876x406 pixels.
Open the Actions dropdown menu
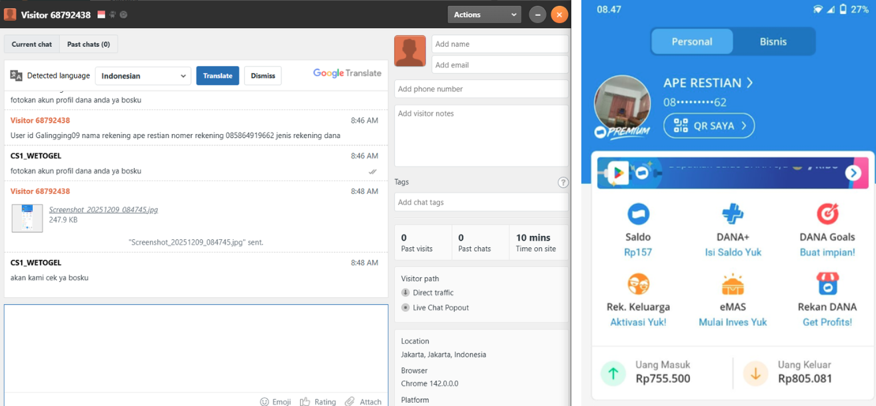coord(484,14)
